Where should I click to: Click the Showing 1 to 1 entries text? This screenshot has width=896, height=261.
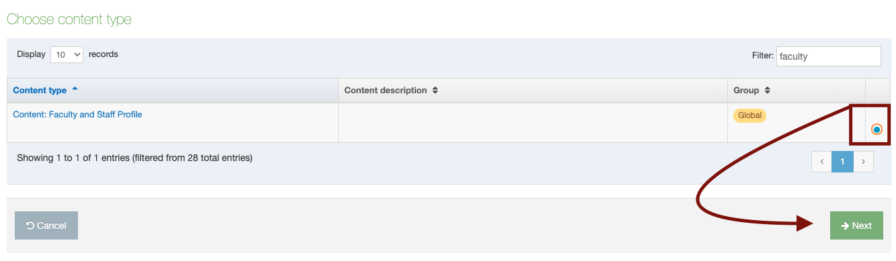[x=134, y=158]
